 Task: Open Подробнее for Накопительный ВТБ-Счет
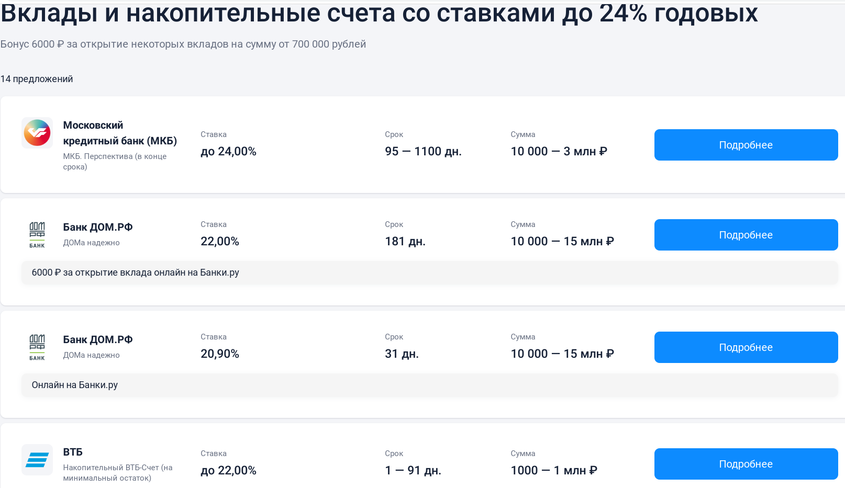(x=746, y=464)
